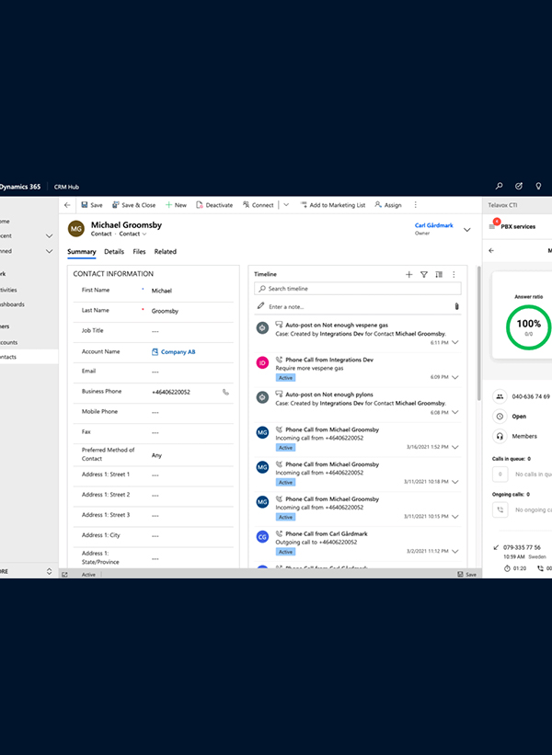552x755 pixels.
Task: Click the search magnifier in the top bar
Action: pos(499,187)
